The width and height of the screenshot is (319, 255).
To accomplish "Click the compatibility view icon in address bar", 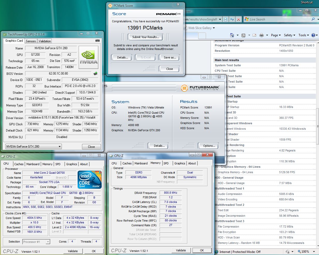I will (x=226, y=19).
